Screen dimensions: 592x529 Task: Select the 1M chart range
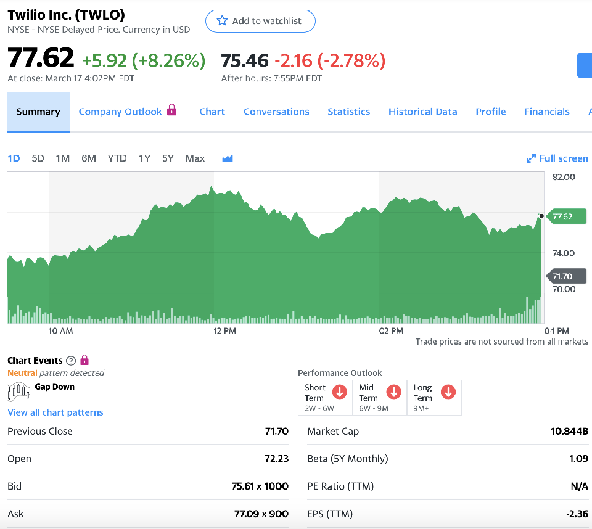point(62,158)
